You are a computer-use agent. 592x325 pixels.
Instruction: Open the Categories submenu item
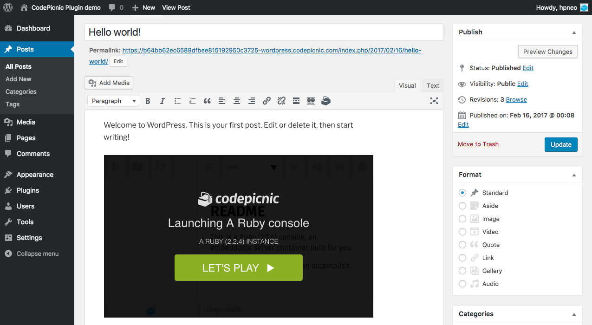(x=21, y=91)
